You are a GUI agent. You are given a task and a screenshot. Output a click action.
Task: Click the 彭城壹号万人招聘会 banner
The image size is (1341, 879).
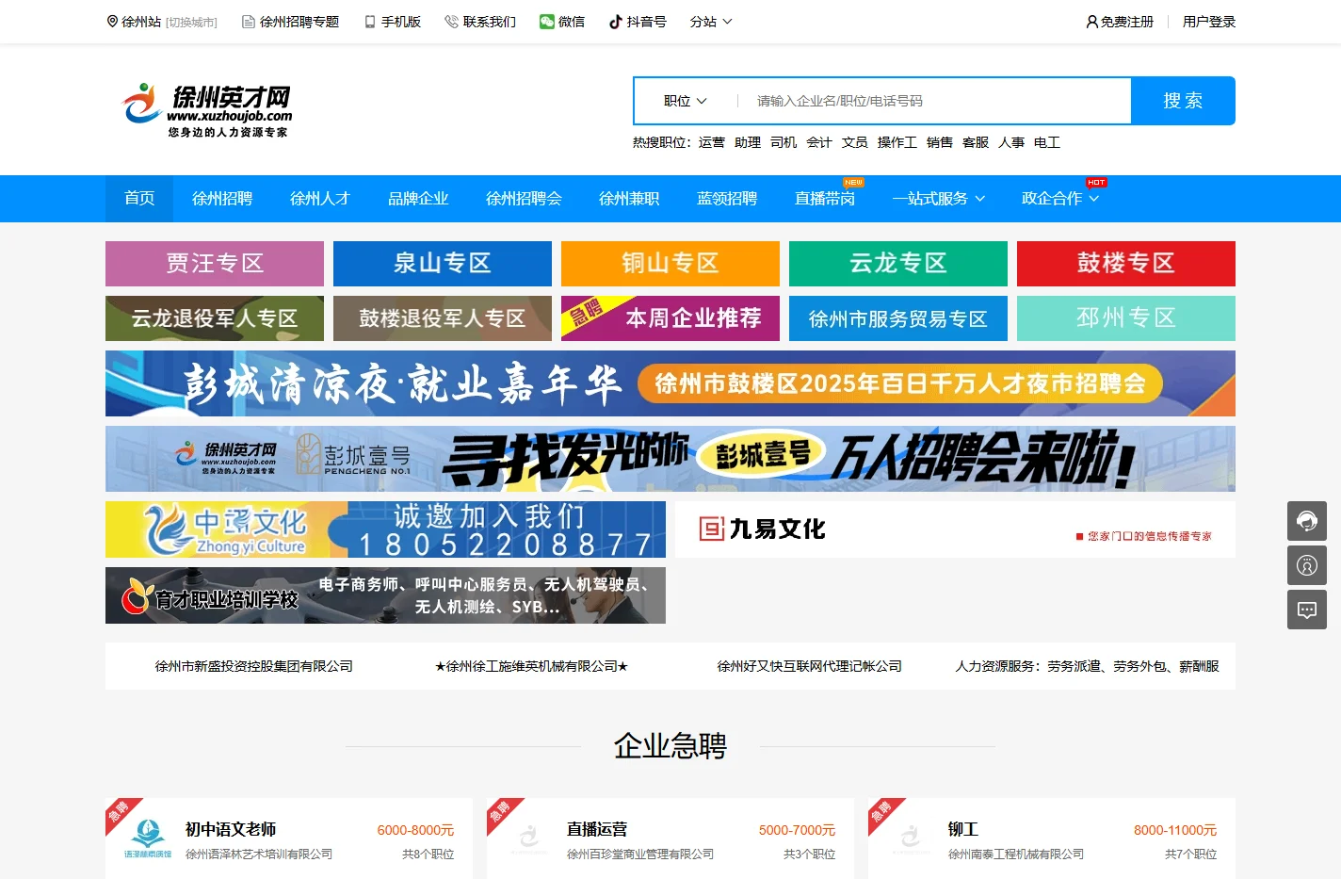670,459
